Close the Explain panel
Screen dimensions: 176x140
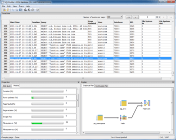tap(173, 82)
